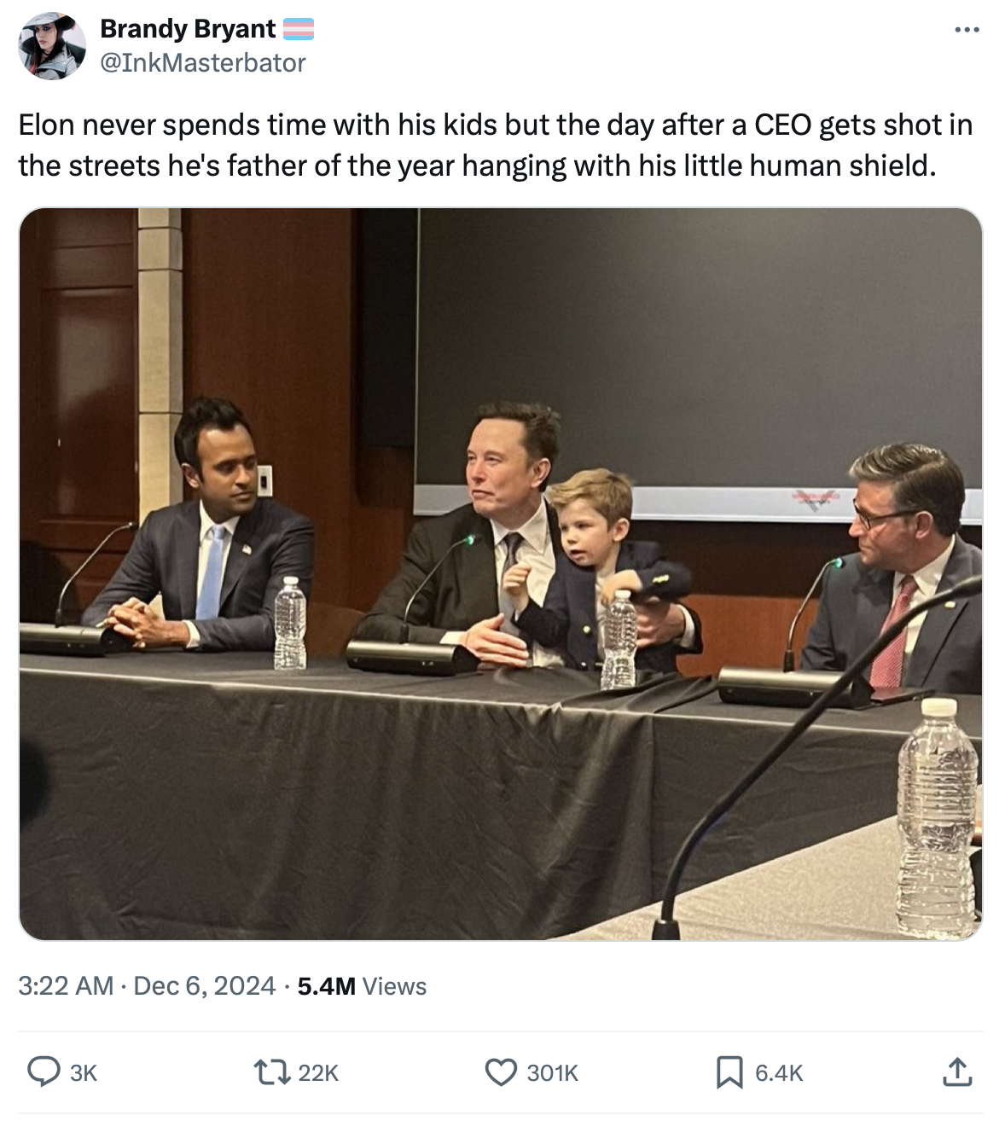The height and width of the screenshot is (1121, 1005).
Task: Click the tweet text starting "Elon never spends"
Action: (495, 145)
